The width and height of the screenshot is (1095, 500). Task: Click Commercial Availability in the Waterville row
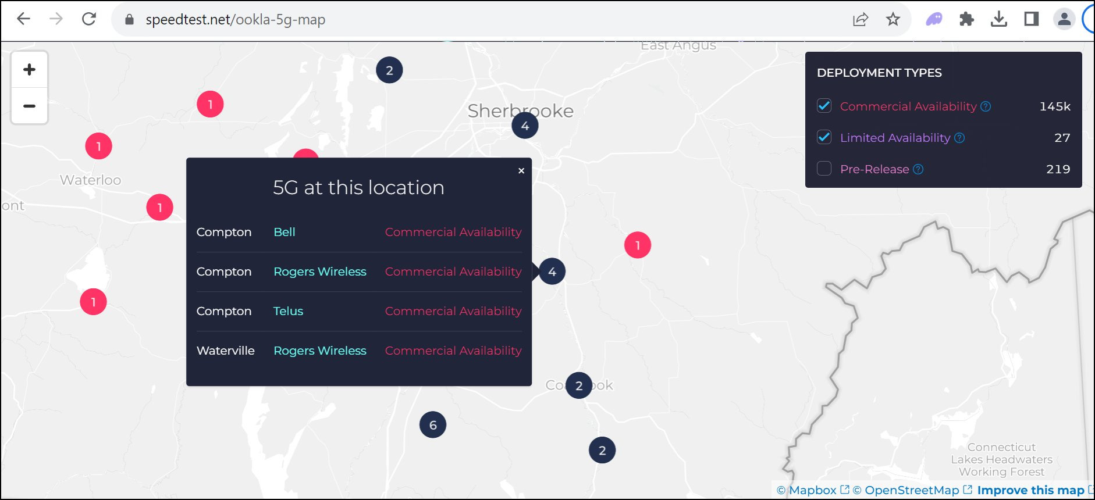coord(453,351)
